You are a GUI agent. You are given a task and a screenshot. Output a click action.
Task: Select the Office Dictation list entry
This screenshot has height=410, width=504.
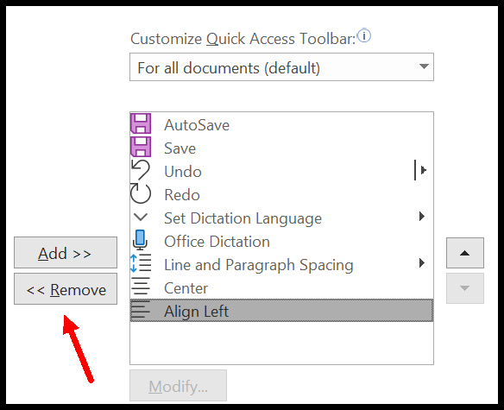281,241
